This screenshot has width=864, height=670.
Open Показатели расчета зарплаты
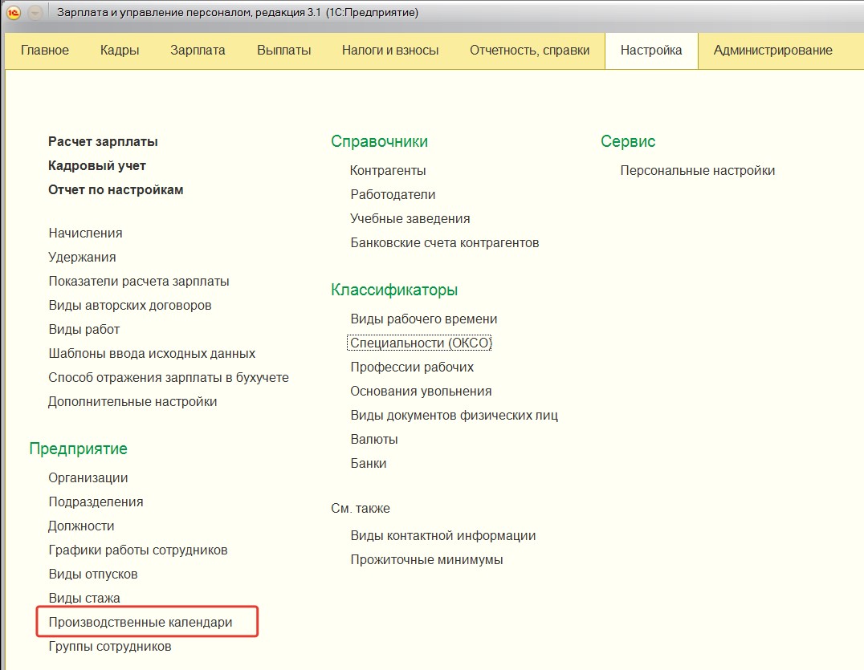pos(139,282)
